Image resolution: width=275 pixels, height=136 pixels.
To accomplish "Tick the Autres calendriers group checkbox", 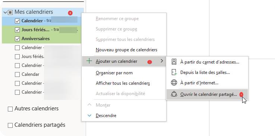I will (x=10, y=109).
